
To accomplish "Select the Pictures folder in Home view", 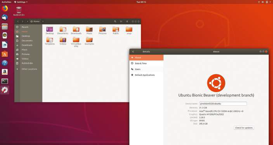I will point(103,31).
